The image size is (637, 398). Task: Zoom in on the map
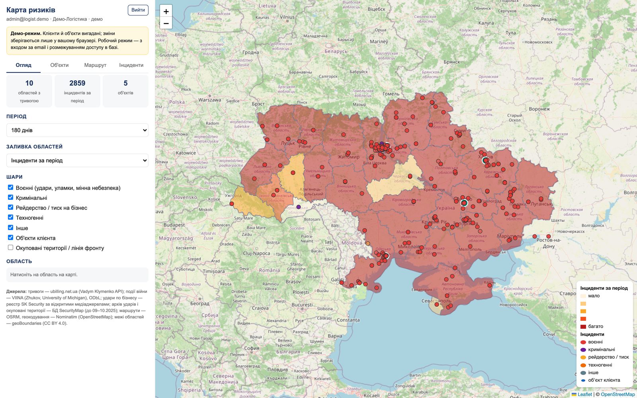(x=166, y=12)
